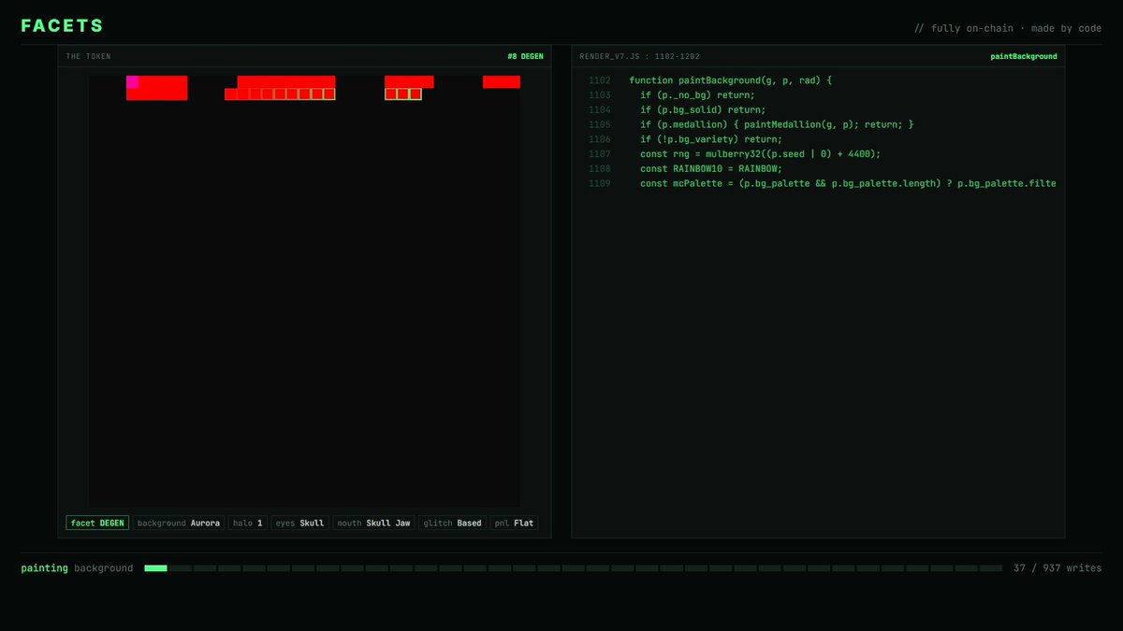Select the "halo 1" trait chip
Image resolution: width=1123 pixels, height=631 pixels.
(x=248, y=523)
